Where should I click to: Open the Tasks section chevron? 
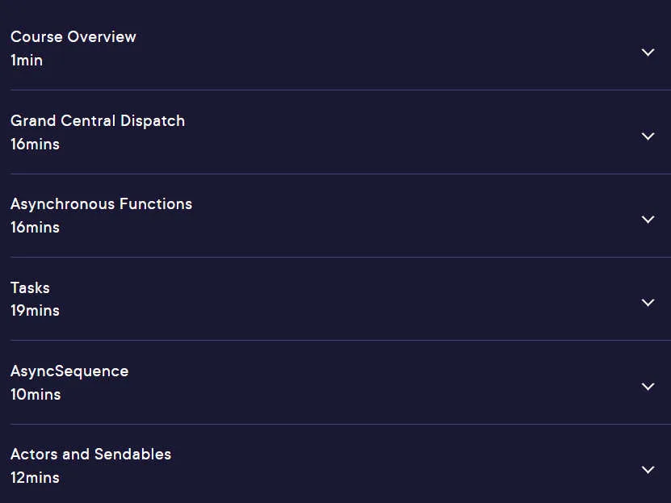click(648, 303)
